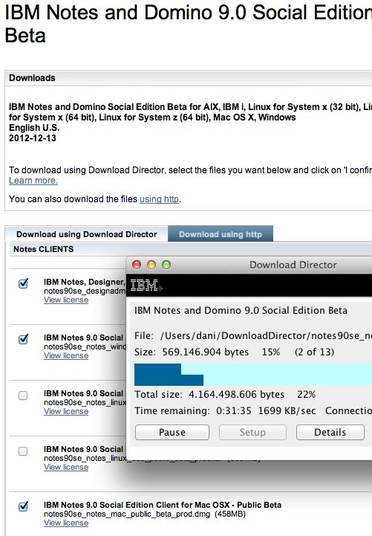This screenshot has width=372, height=536.
Task: Zoom the Download Director window
Action: pyautogui.click(x=166, y=265)
